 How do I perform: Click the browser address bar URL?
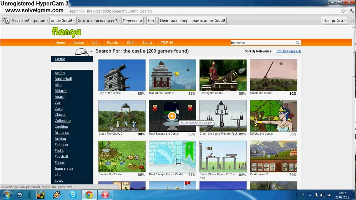(x=110, y=11)
